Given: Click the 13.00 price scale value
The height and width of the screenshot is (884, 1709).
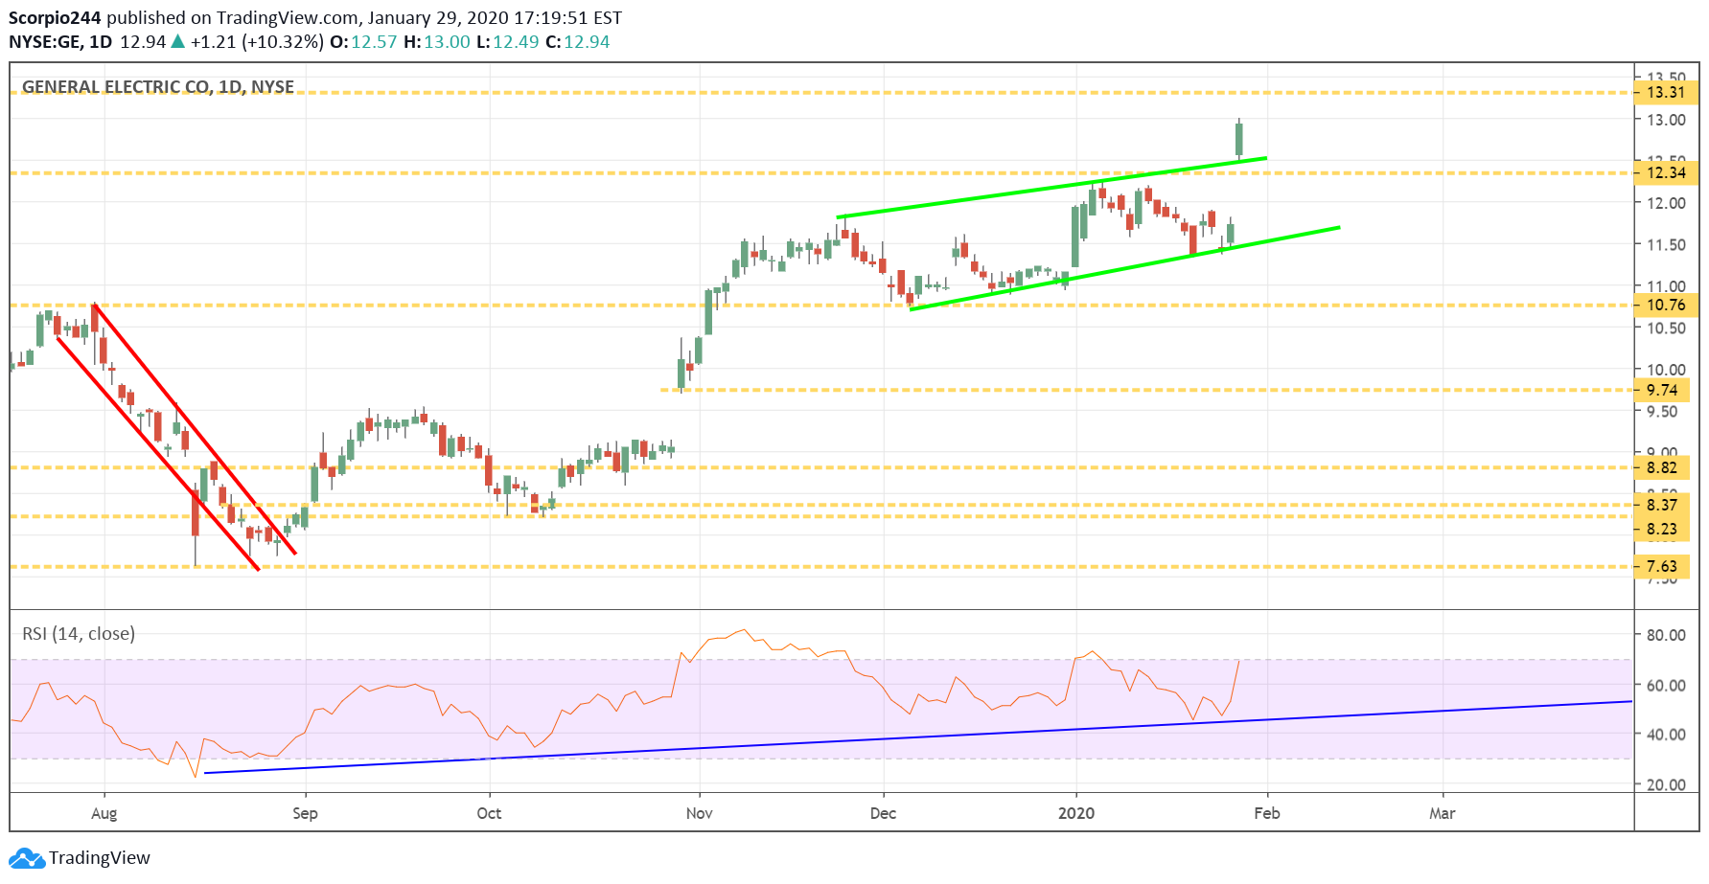Looking at the screenshot, I should pyautogui.click(x=1666, y=121).
